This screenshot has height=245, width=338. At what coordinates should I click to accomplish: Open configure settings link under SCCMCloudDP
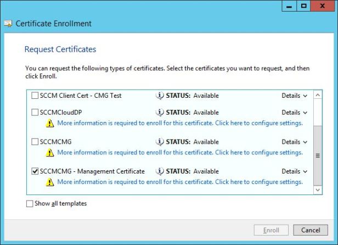click(180, 123)
